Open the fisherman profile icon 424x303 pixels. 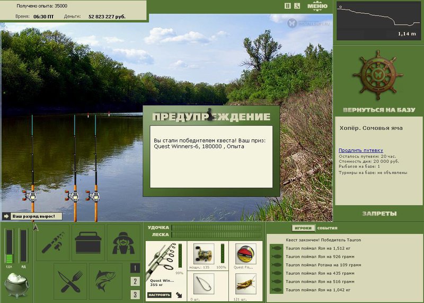[123, 243]
